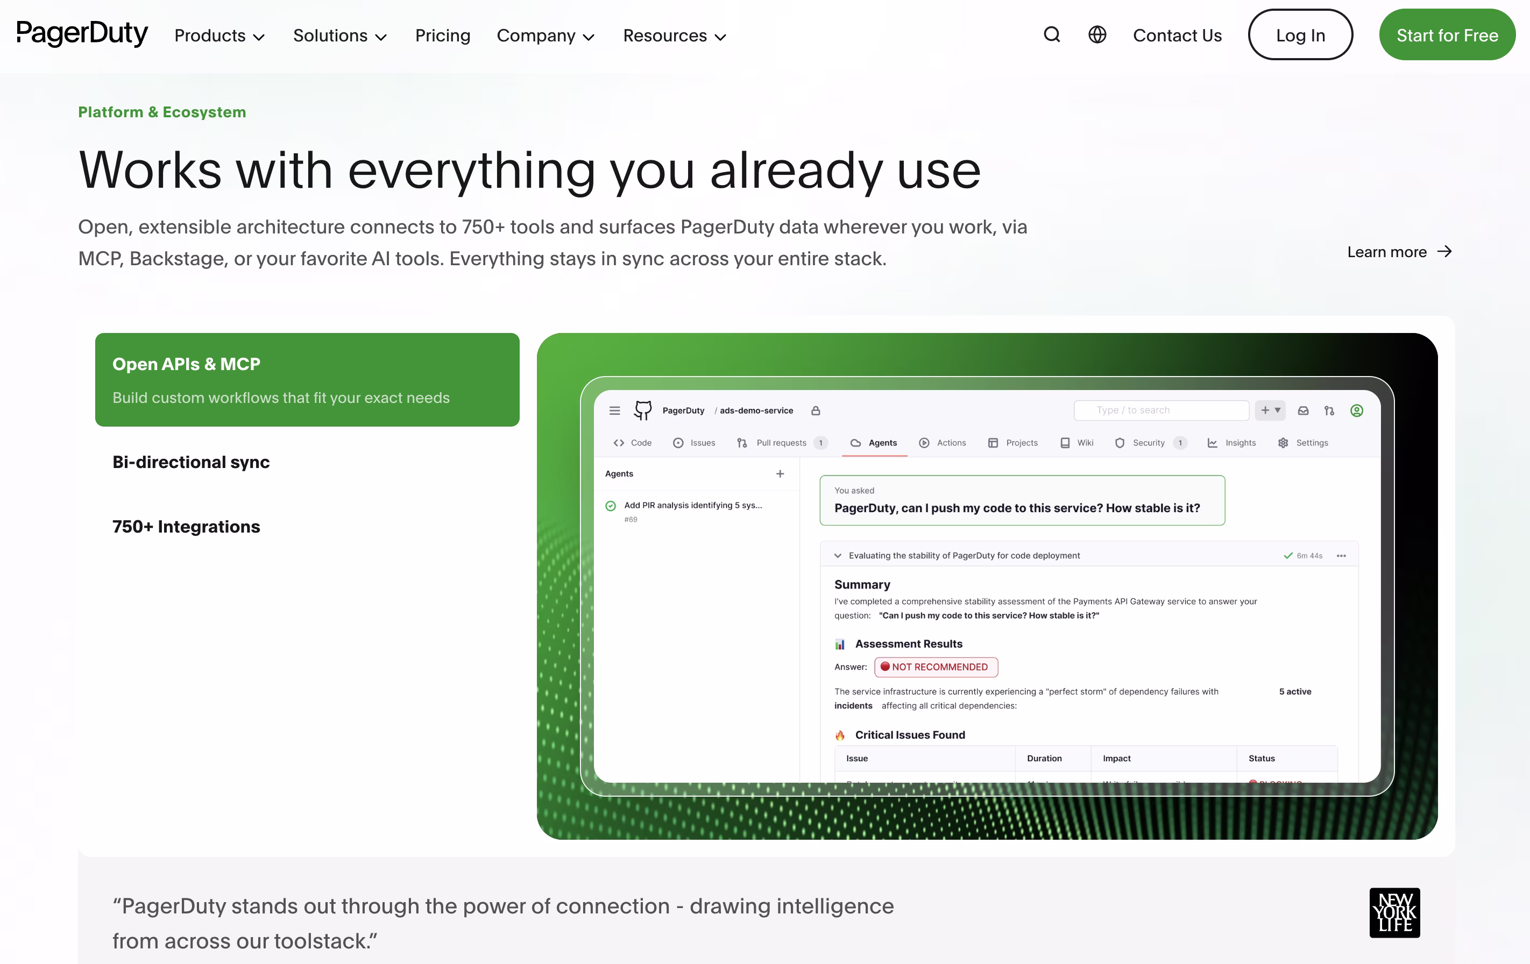This screenshot has height=964, width=1530.
Task: Click the Start for Free button
Action: click(1447, 35)
